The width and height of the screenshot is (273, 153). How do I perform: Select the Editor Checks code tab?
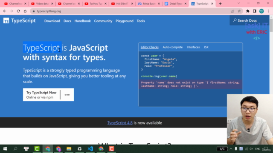point(149,47)
